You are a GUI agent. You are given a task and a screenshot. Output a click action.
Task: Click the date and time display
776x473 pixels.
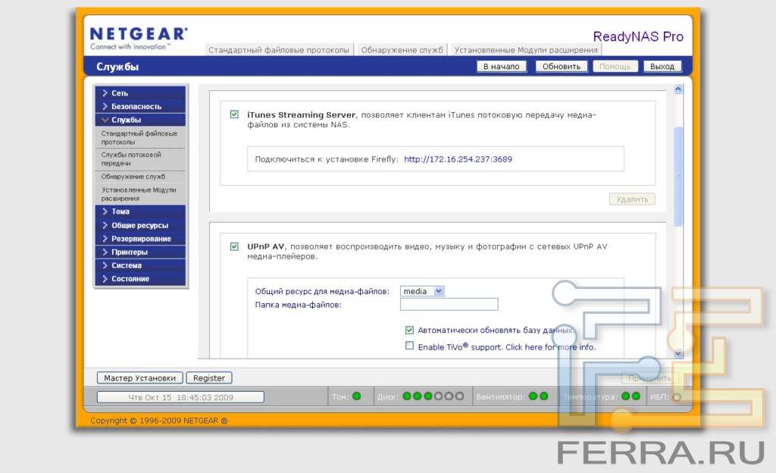[x=180, y=397]
